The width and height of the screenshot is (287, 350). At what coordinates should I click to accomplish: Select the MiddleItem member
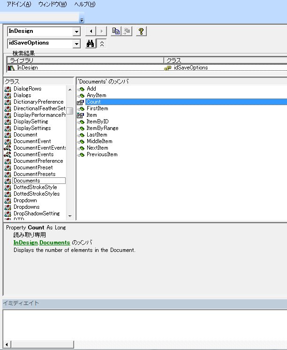point(99,141)
